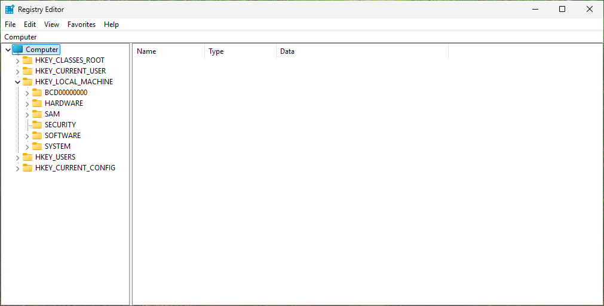
Task: Click the HKEY_CURRENT_CONFIG folder icon
Action: click(x=27, y=168)
